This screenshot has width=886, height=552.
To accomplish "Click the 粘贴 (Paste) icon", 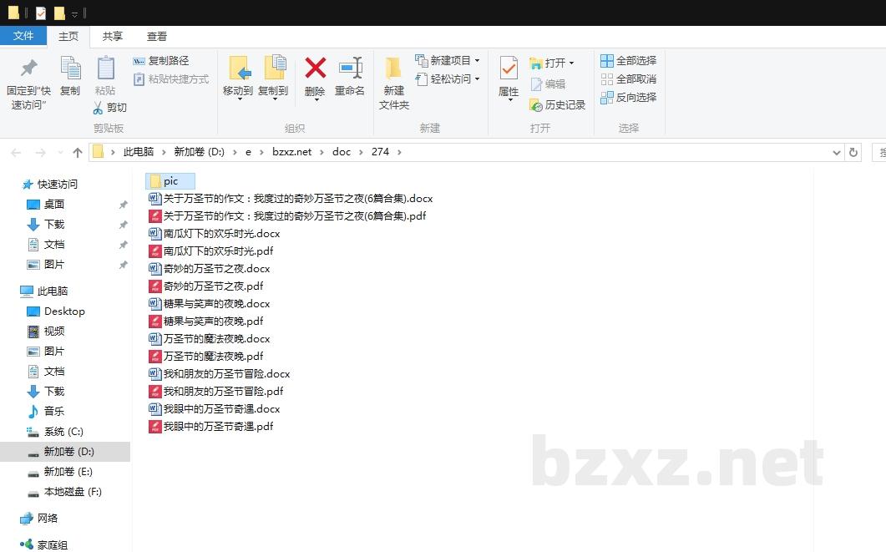I will 104,79.
